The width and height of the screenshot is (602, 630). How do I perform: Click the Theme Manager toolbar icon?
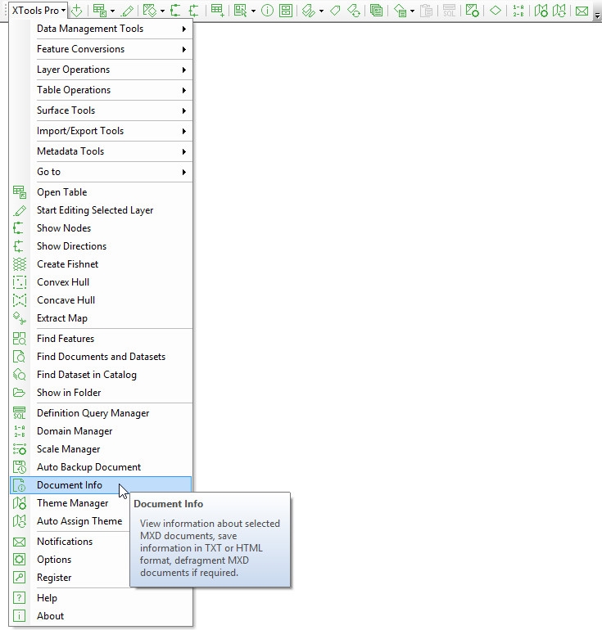pos(541,11)
